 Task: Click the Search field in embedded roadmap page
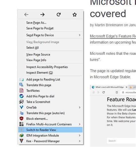click(121, 141)
